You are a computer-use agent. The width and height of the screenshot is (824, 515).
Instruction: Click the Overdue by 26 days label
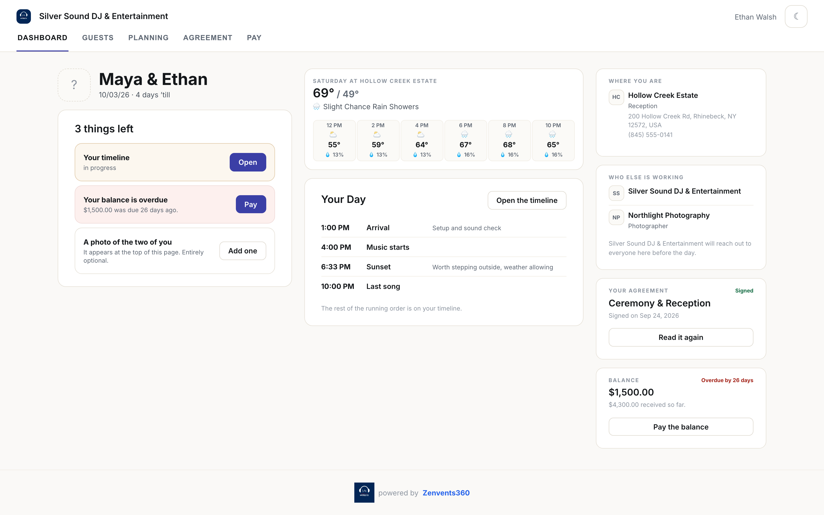(727, 380)
